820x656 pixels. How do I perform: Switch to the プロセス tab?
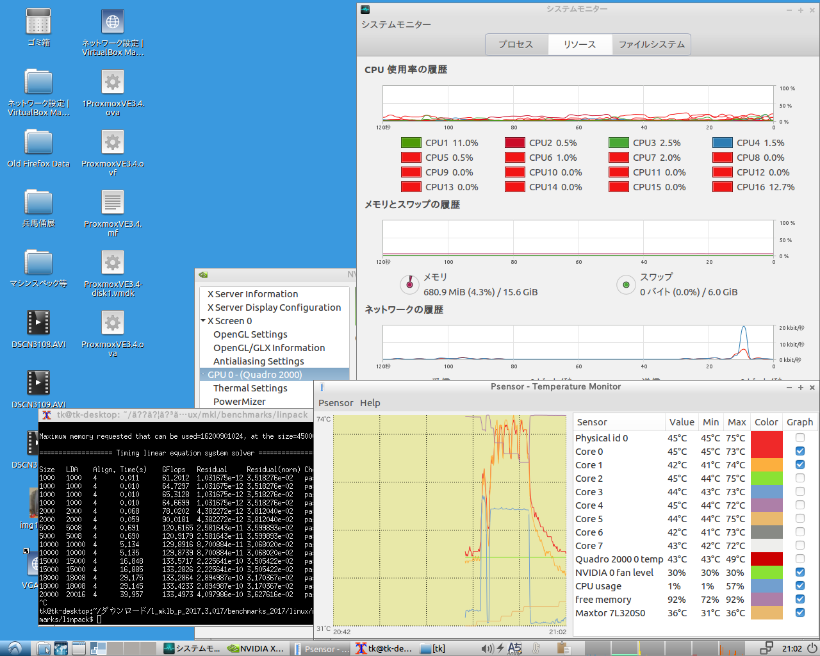[516, 44]
